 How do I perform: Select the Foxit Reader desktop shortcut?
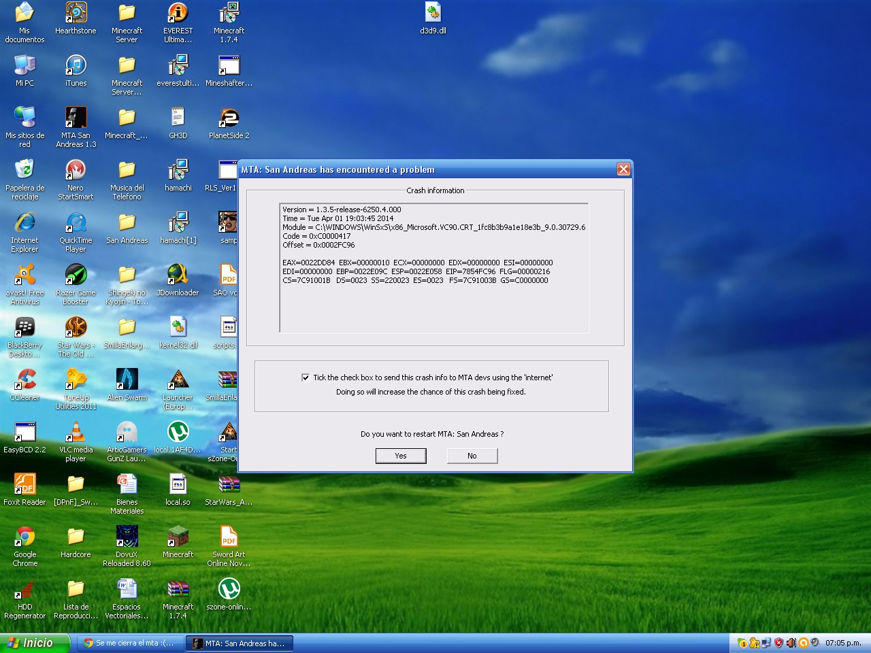pos(24,490)
